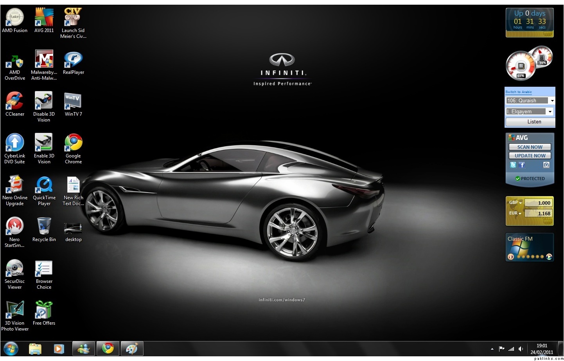Click the Paint button on the taskbar

pyautogui.click(x=132, y=348)
